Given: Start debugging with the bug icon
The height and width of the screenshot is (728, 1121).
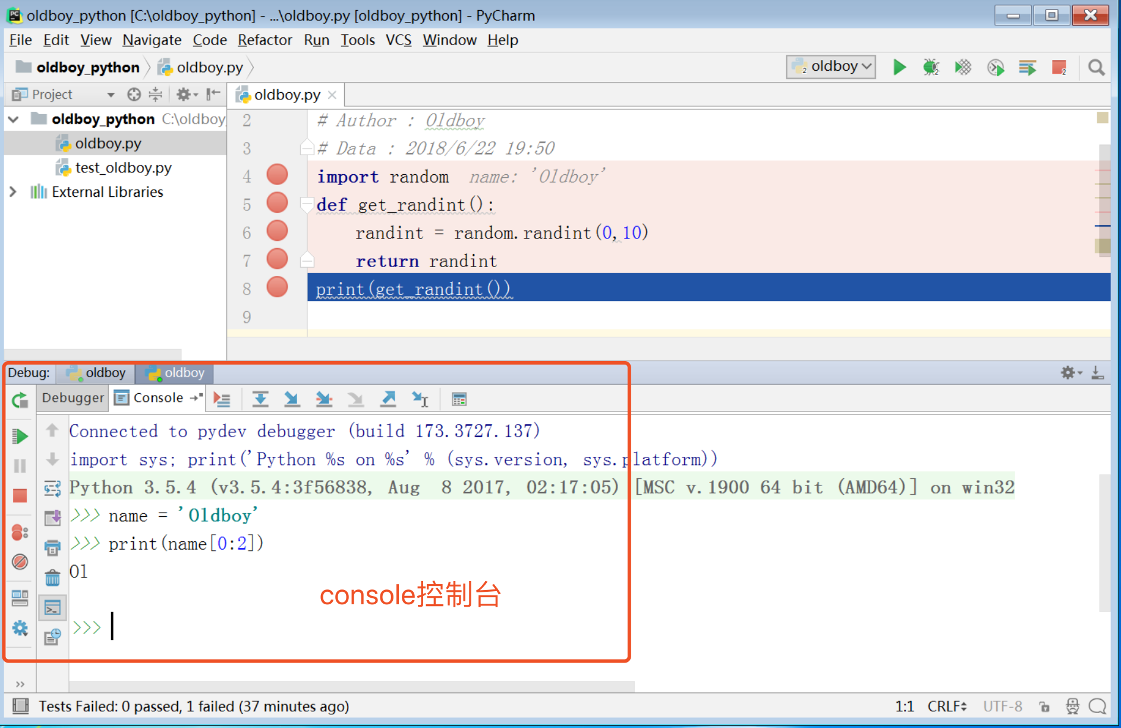Looking at the screenshot, I should coord(931,67).
